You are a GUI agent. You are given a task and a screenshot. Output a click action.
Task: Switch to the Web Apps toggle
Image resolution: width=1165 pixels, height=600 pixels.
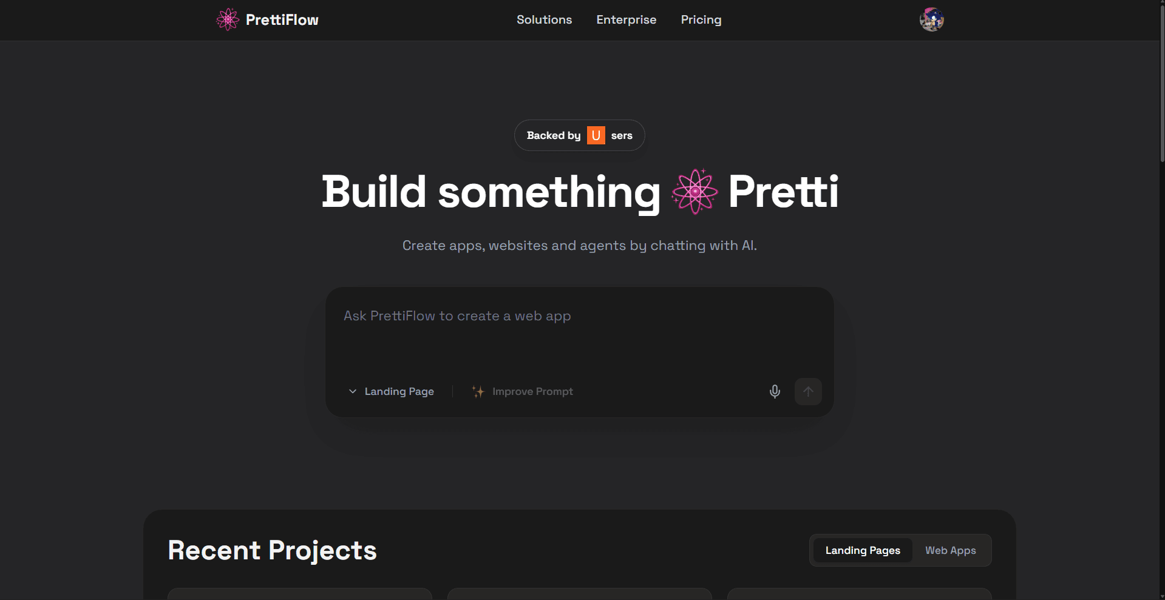point(950,550)
